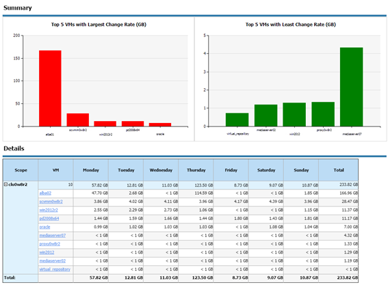
Task: Open the proxy0w8r2 VM link
Action: coord(50,244)
